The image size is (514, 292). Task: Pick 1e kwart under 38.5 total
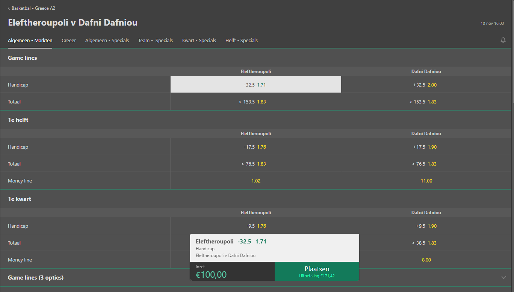[426, 243]
